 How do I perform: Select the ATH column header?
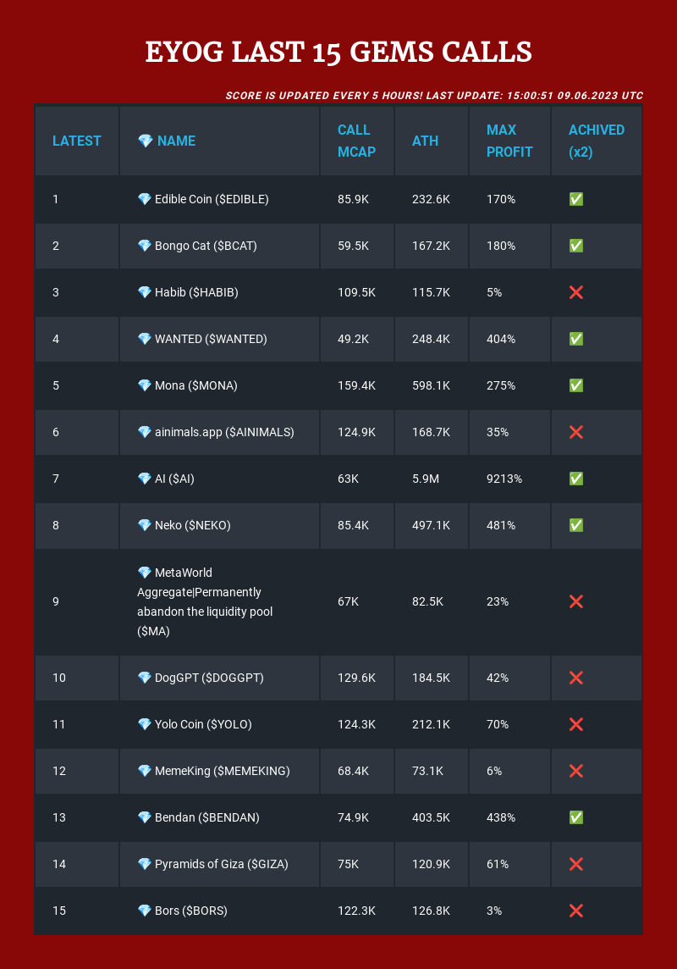pyautogui.click(x=425, y=141)
